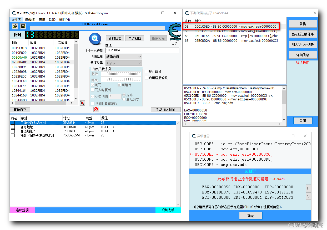Click the 结束 address input field
This screenshot has width=327, height=230.
coord(121,79)
